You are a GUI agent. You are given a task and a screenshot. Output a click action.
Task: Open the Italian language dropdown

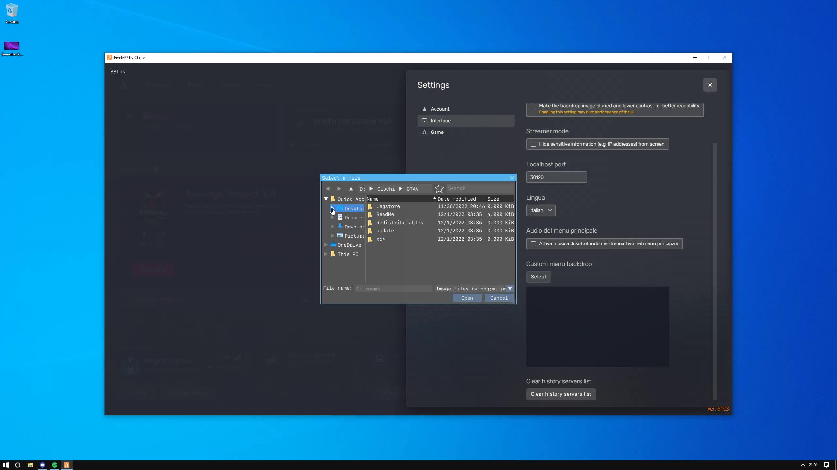pyautogui.click(x=540, y=210)
